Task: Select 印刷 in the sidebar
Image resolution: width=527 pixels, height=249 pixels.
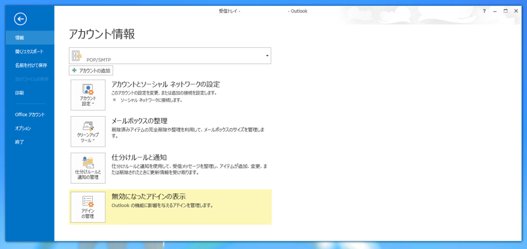Action: pyautogui.click(x=30, y=93)
